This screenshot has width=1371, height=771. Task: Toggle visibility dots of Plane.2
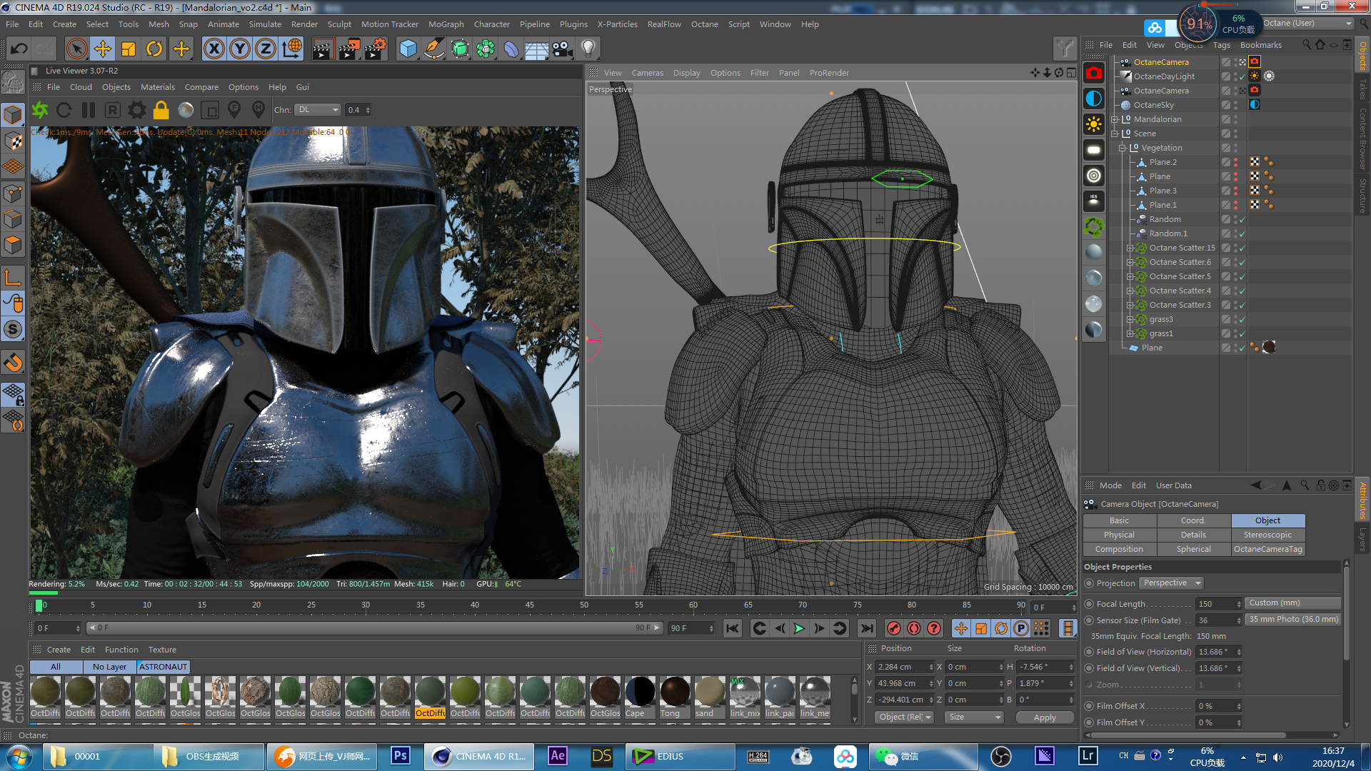(1236, 162)
